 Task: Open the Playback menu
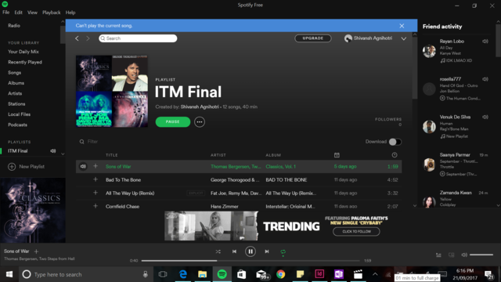[51, 13]
